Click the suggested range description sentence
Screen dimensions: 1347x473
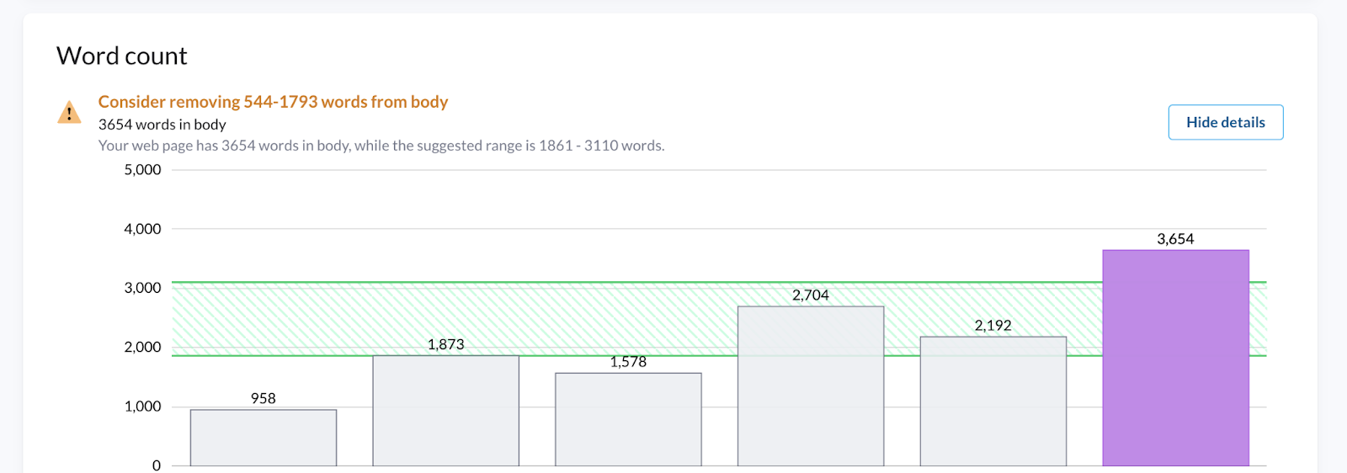click(x=381, y=146)
